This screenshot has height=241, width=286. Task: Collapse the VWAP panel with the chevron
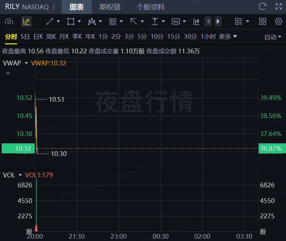point(8,73)
